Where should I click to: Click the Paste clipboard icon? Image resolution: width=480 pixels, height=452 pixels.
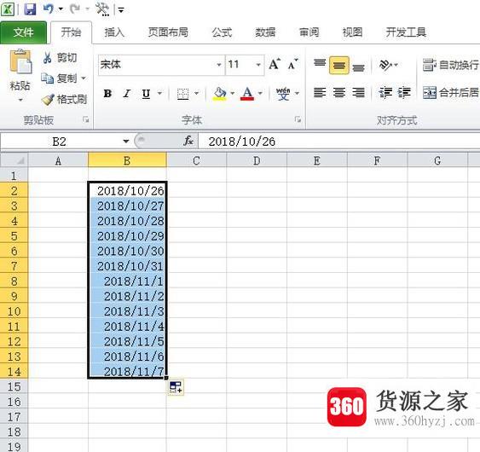[x=20, y=61]
